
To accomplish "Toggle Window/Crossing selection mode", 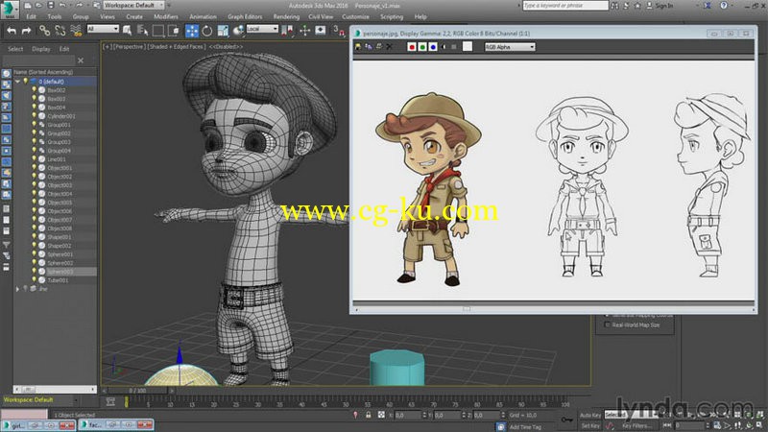I will 174,31.
